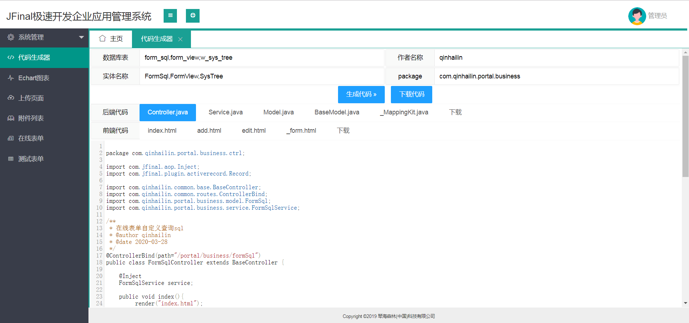Screen dimensions: 689x323
Task: Click the 生成代码 button
Action: point(361,94)
